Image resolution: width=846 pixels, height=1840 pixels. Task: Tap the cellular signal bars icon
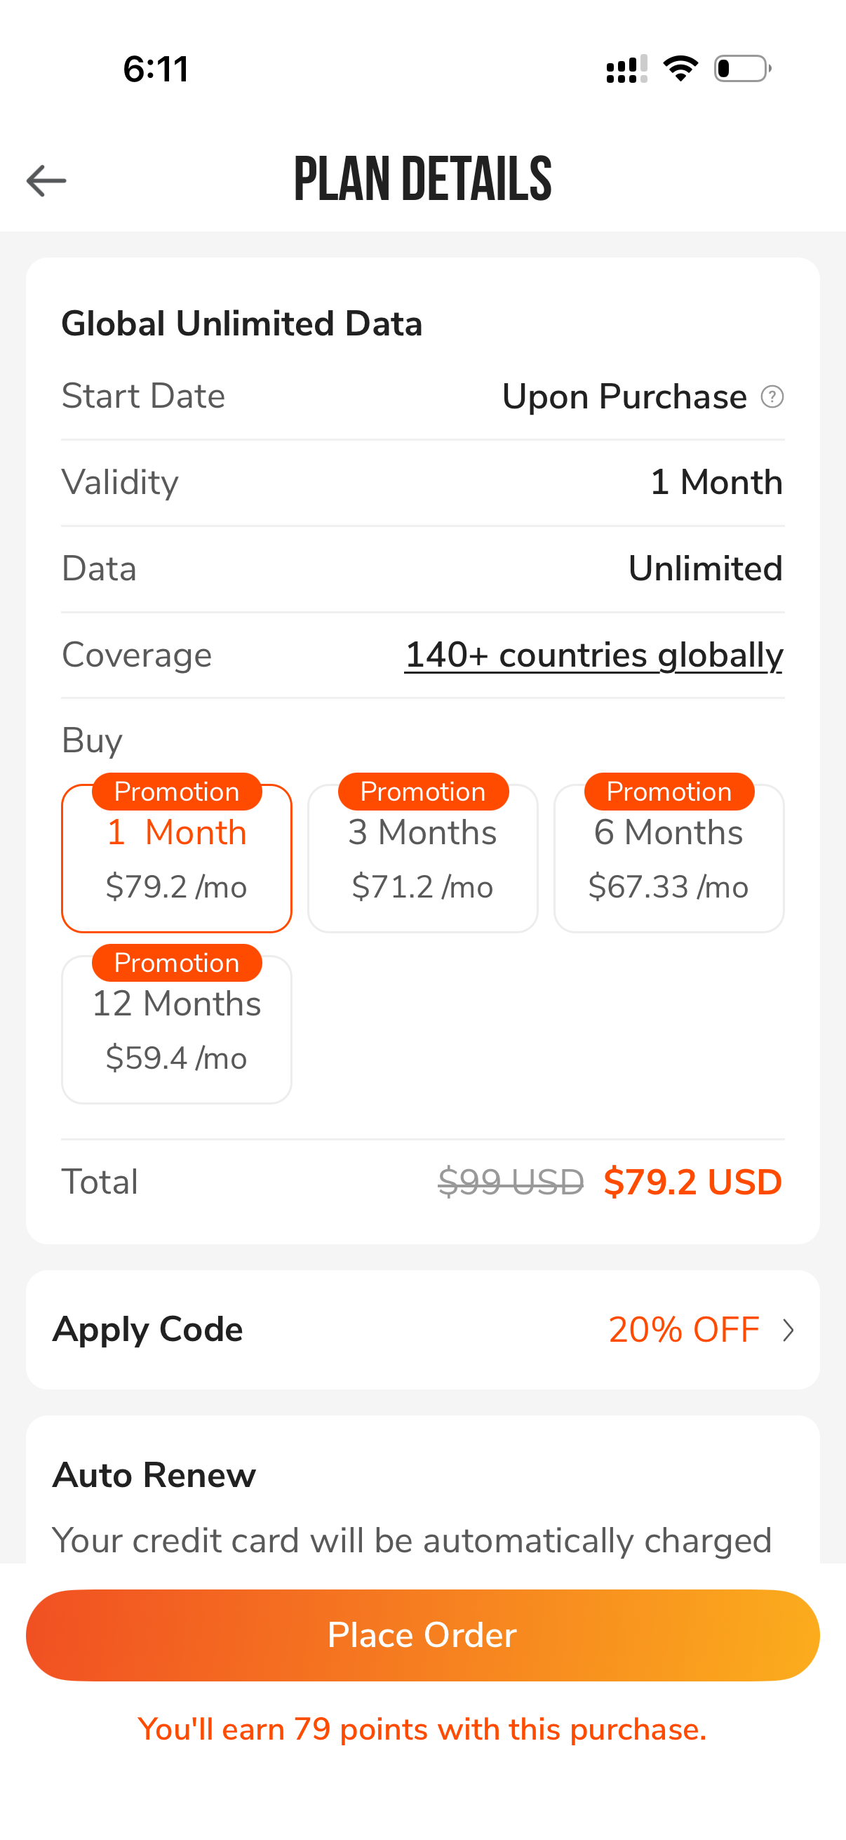coord(627,69)
